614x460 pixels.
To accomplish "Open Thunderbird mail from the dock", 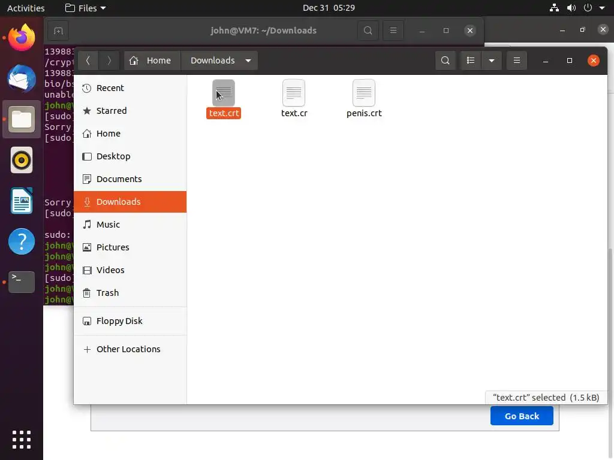I will pos(22,78).
